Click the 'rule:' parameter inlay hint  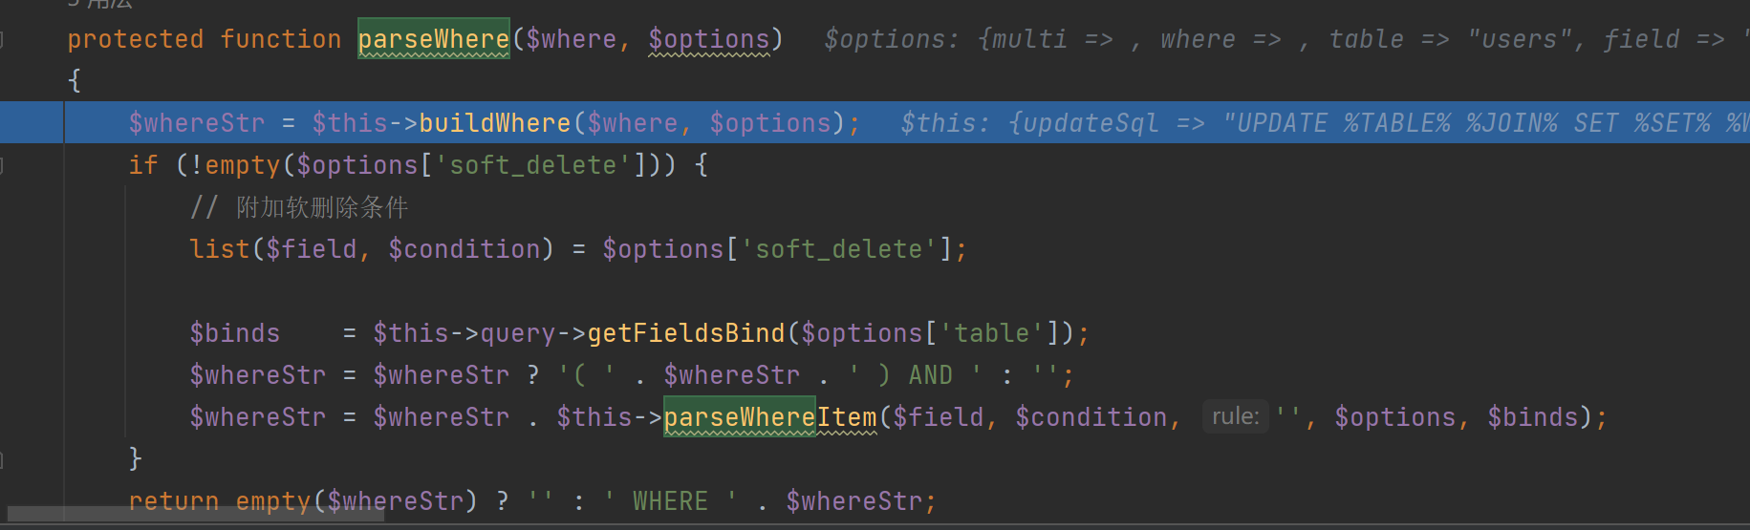pos(1235,417)
